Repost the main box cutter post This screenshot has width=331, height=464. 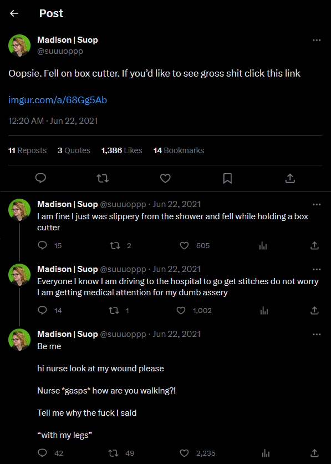pos(103,178)
